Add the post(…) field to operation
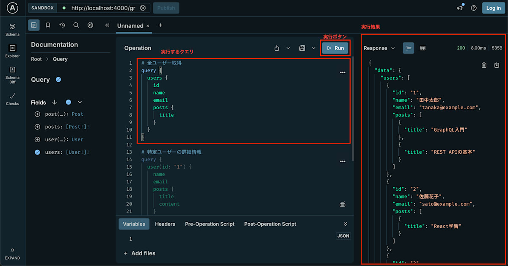508x266 pixels. (x=37, y=114)
